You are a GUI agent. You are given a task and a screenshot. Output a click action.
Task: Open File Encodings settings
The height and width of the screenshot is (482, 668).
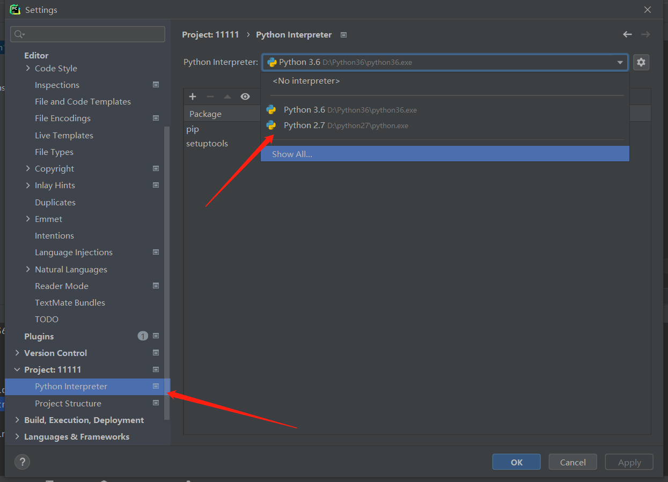point(63,118)
